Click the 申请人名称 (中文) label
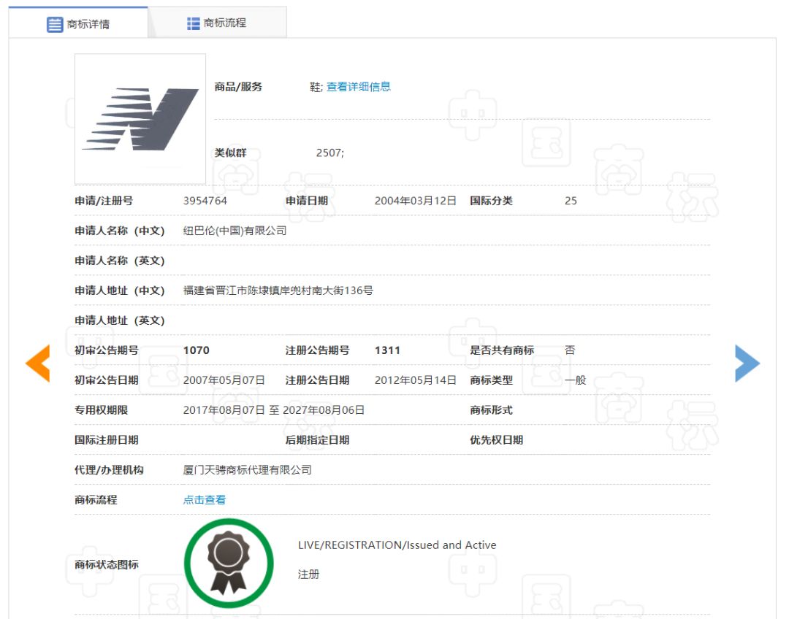Screen dimensions: 789x619 120,231
